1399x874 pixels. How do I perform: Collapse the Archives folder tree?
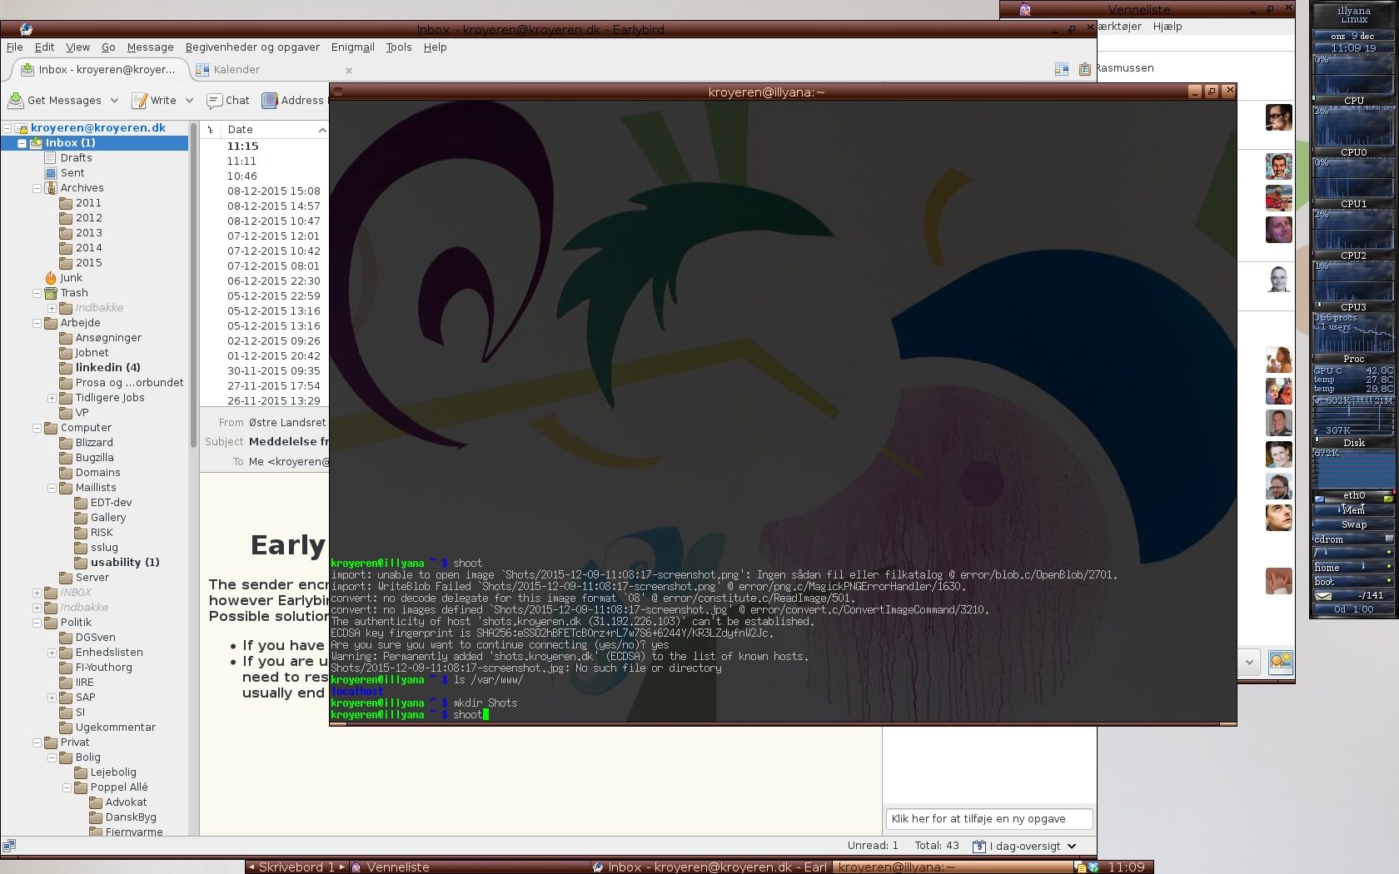click(x=37, y=188)
